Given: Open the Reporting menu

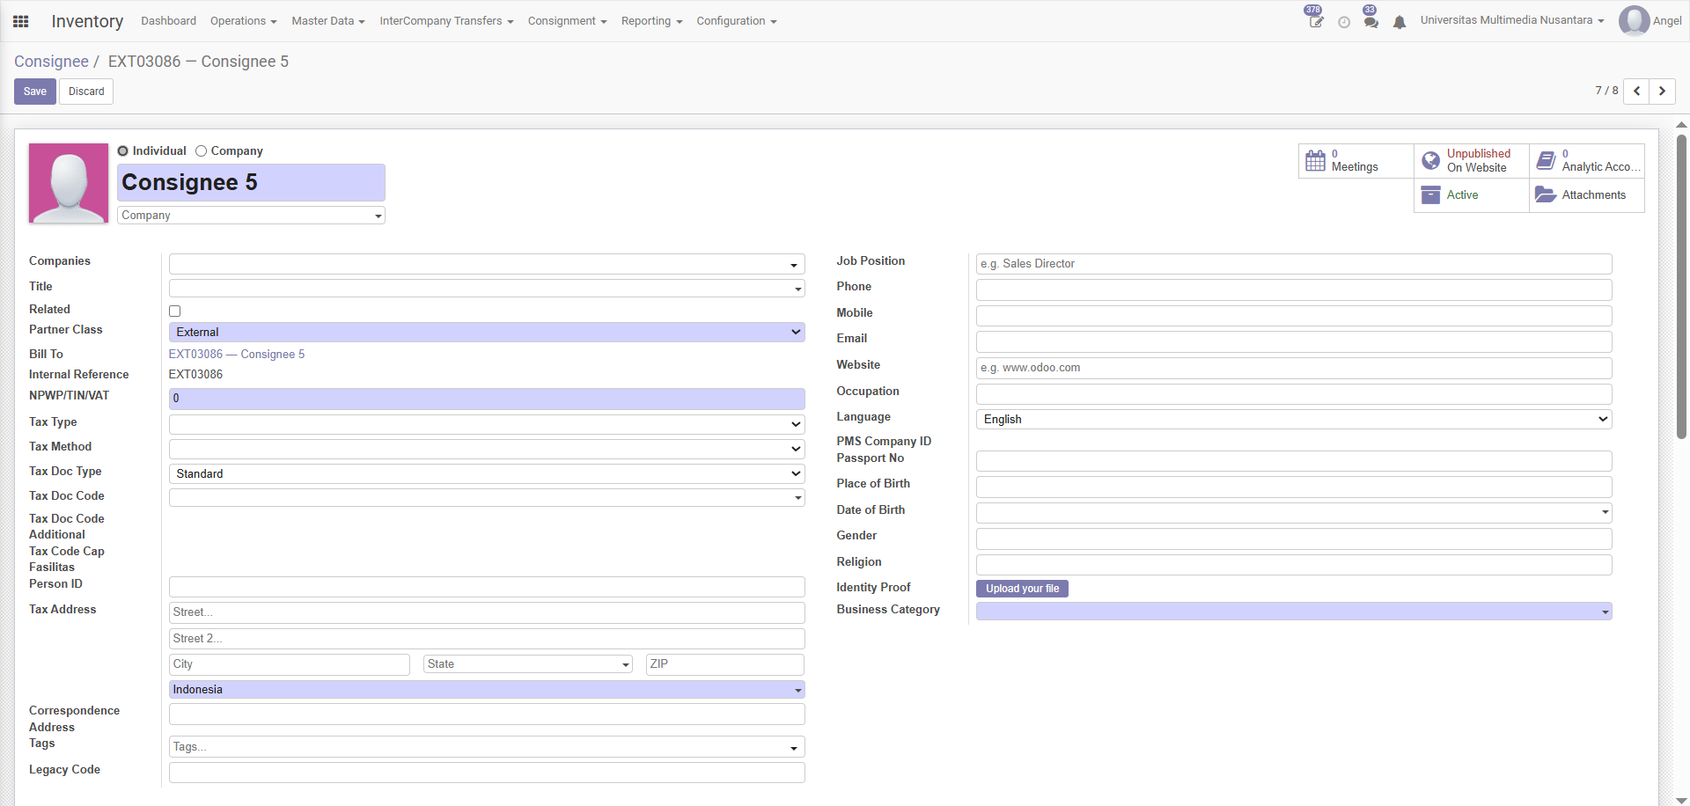Looking at the screenshot, I should point(651,20).
